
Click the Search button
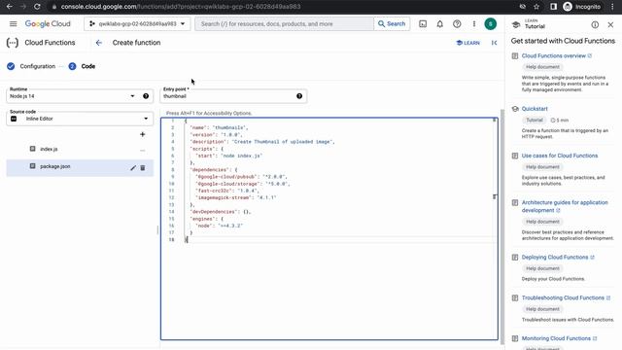coord(392,23)
